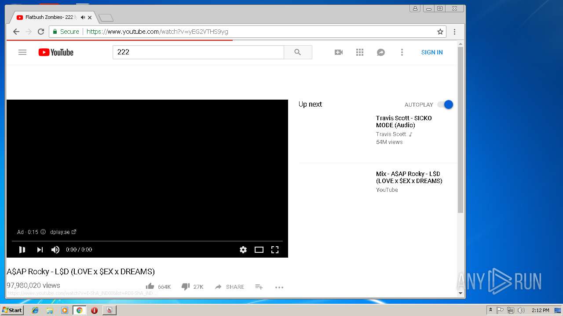Toggle the Autoplay switch
Viewport: 563px width, 316px height.
coord(446,104)
